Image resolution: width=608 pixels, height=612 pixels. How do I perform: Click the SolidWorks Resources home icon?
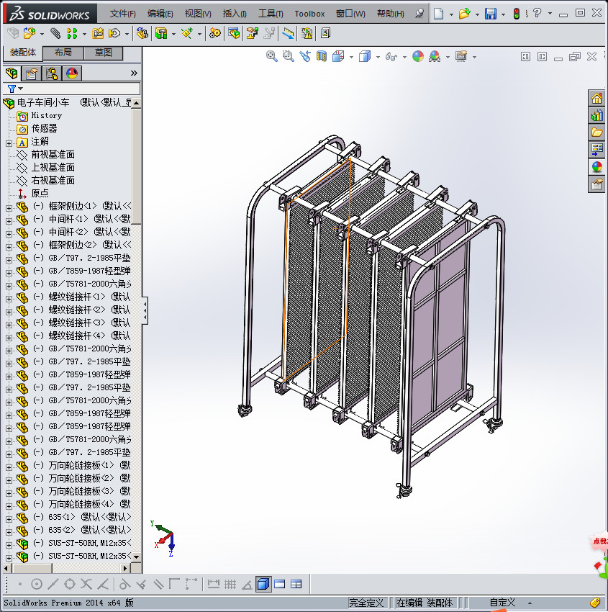click(x=596, y=98)
